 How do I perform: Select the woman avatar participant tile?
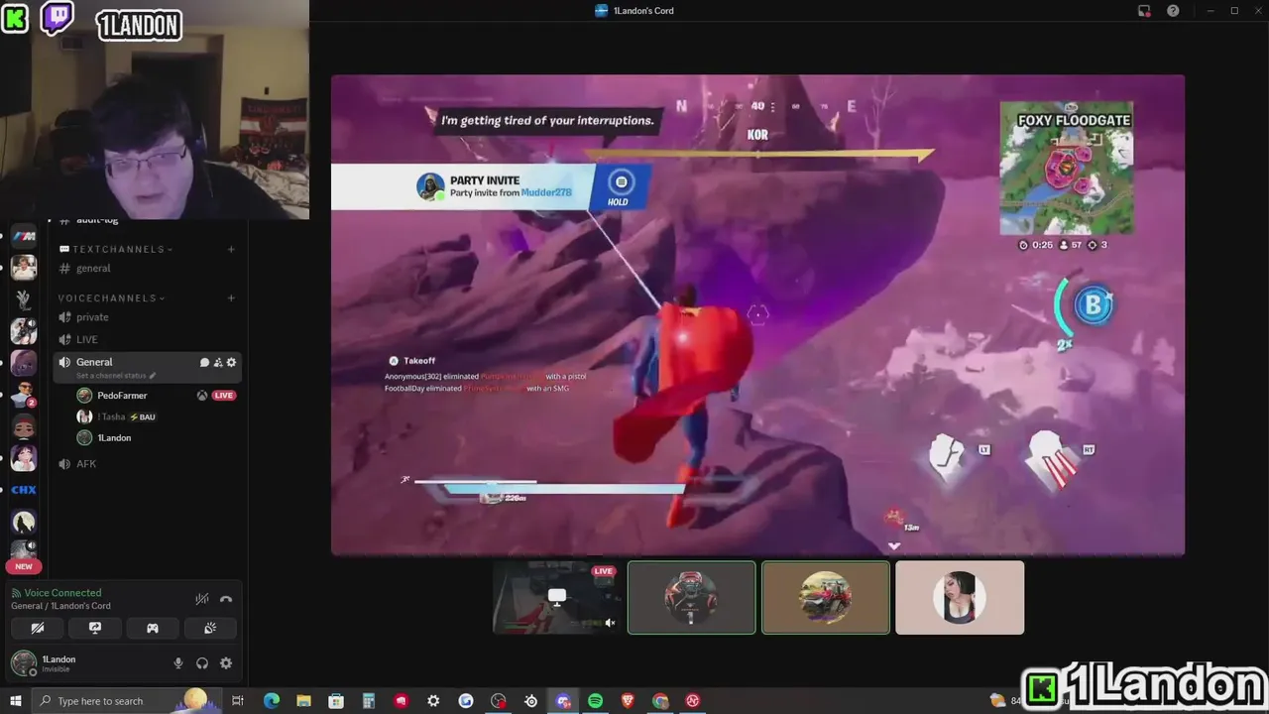959,597
